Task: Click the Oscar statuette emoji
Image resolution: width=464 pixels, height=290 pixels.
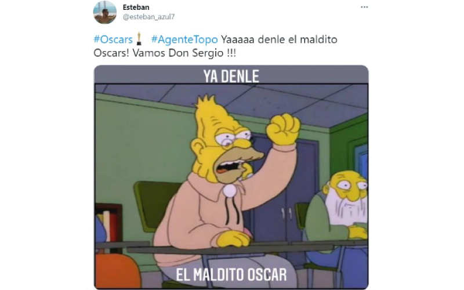Action: tap(139, 39)
